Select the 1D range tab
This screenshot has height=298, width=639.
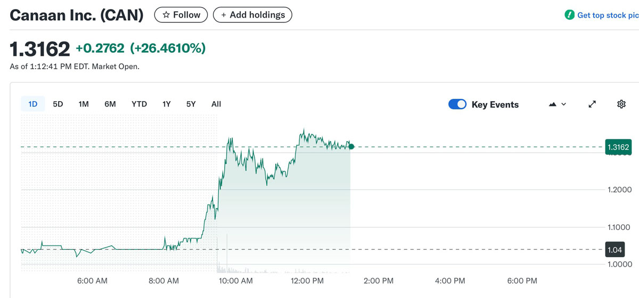tap(33, 104)
